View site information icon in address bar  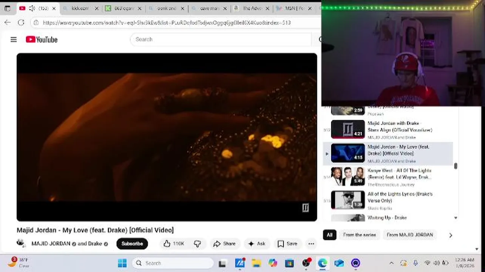36,23
